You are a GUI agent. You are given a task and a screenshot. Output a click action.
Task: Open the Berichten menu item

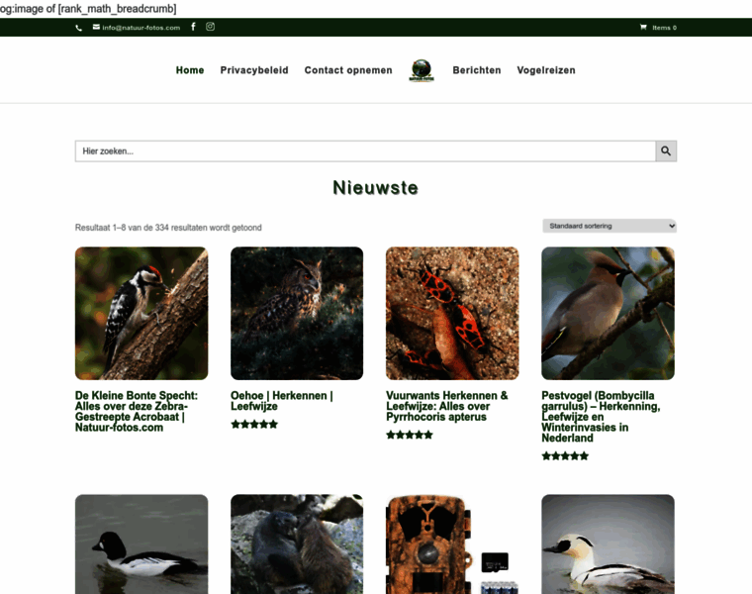tap(477, 70)
